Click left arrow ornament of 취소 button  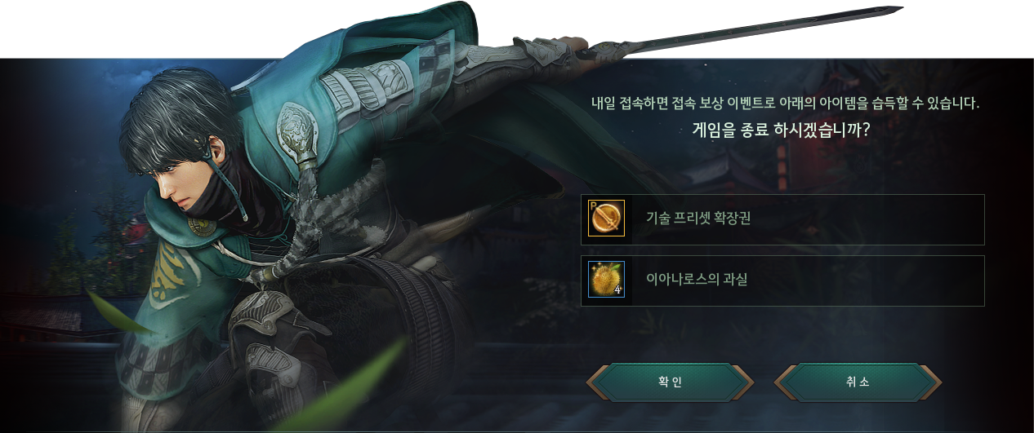786,382
